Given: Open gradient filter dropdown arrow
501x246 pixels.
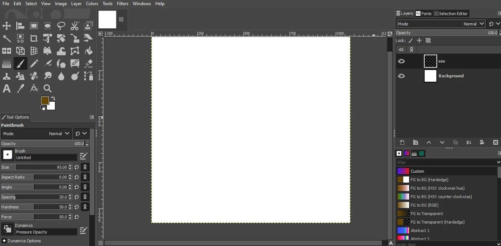Looking at the screenshot, I should coord(498,162).
